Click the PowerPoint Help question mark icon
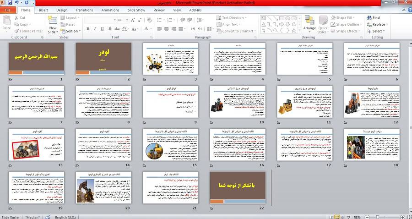 click(x=409, y=10)
